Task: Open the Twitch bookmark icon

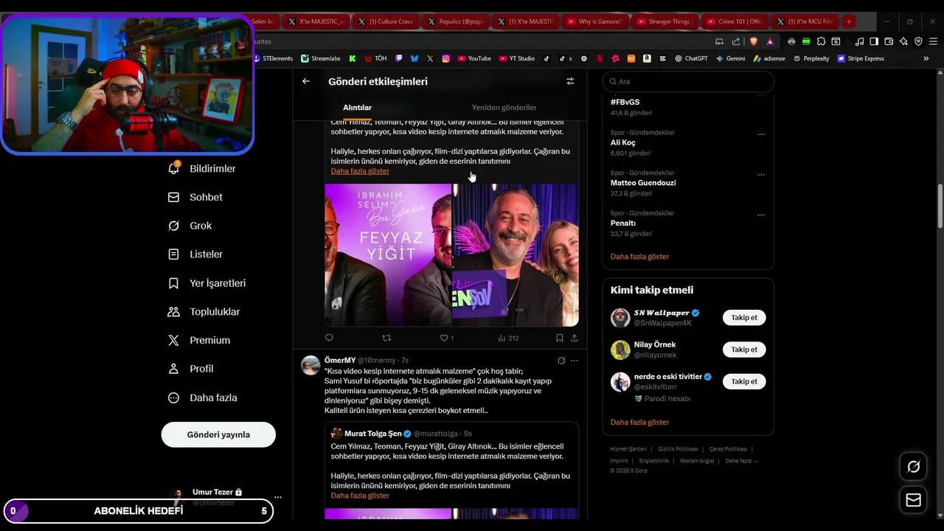Action: point(399,58)
